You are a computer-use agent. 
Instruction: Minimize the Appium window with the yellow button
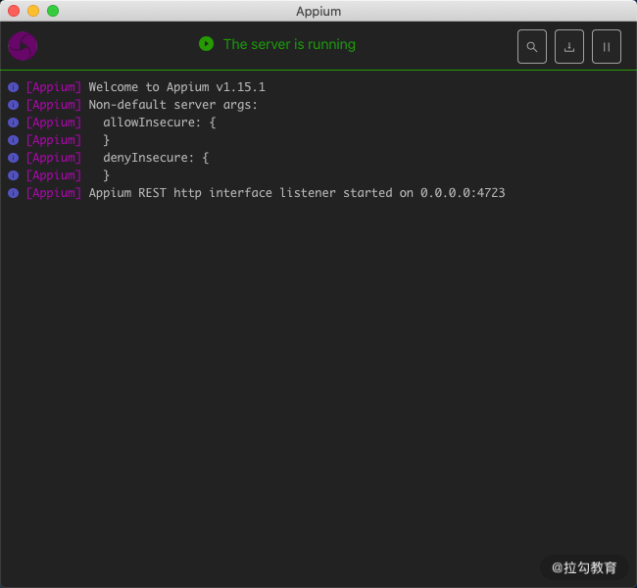tap(33, 11)
